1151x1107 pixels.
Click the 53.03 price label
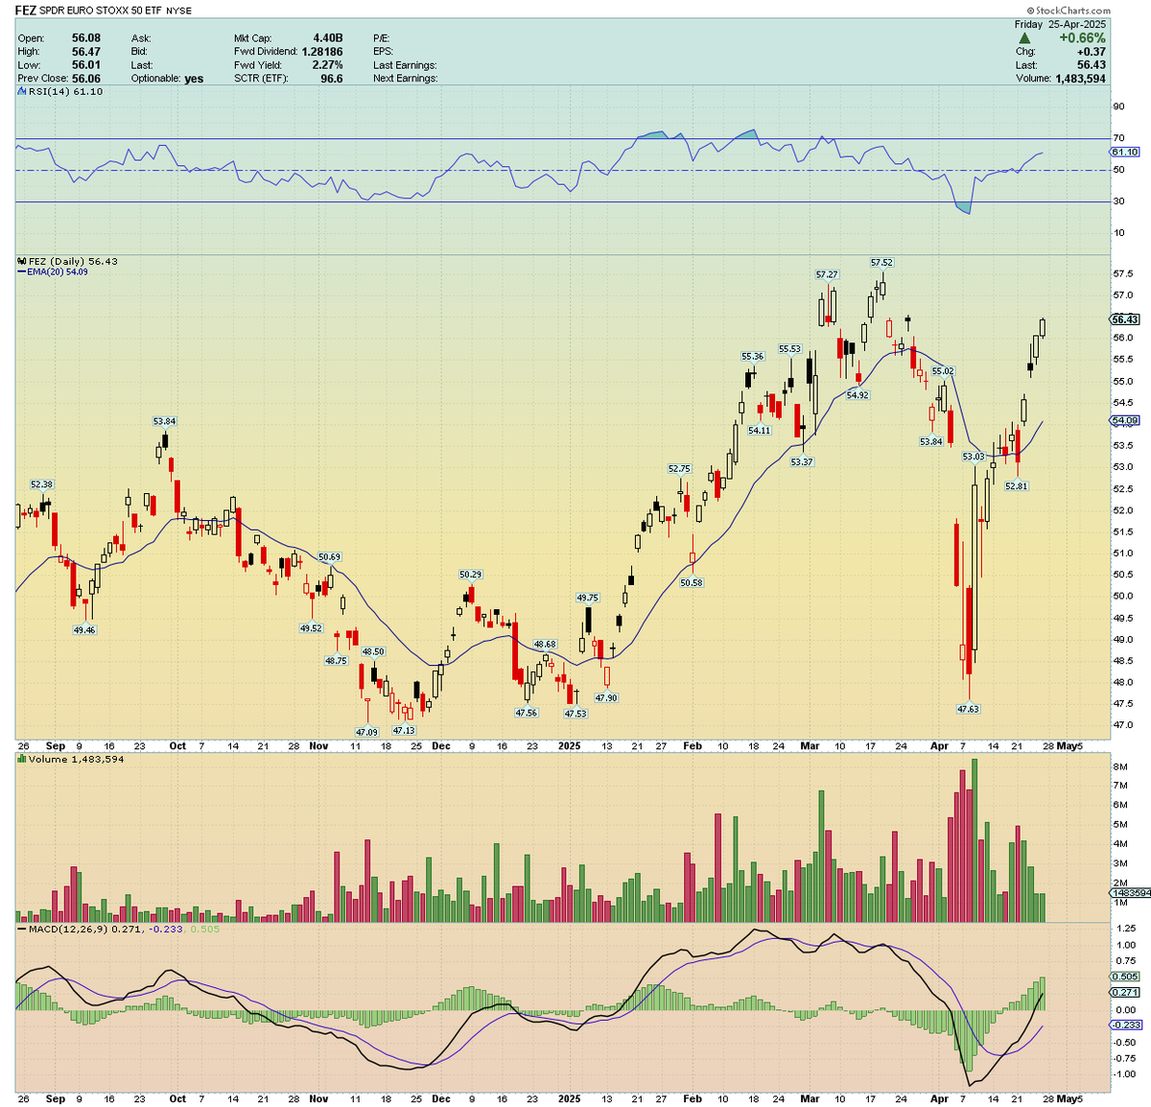click(x=974, y=457)
